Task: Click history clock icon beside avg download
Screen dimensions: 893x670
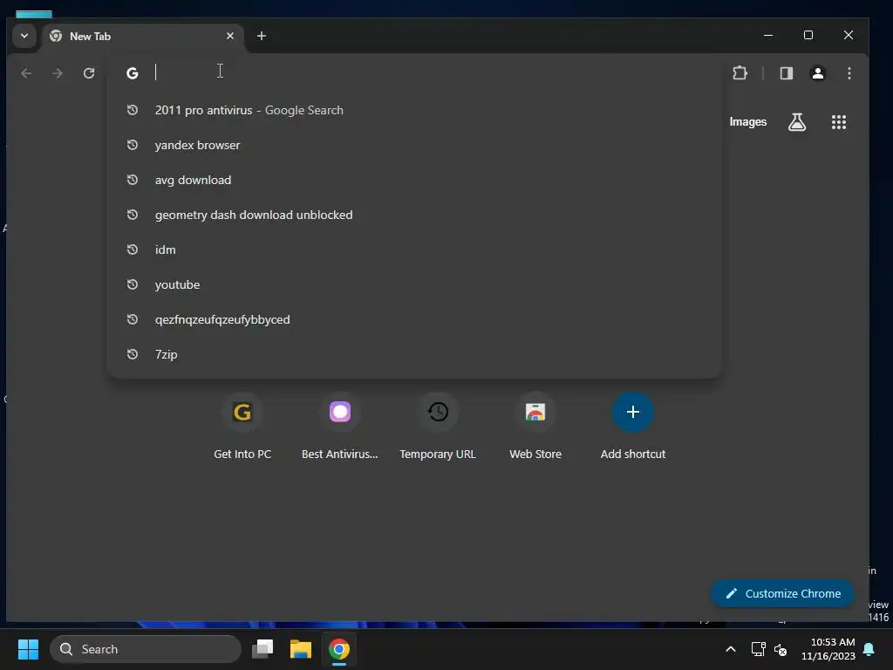Action: coord(133,180)
